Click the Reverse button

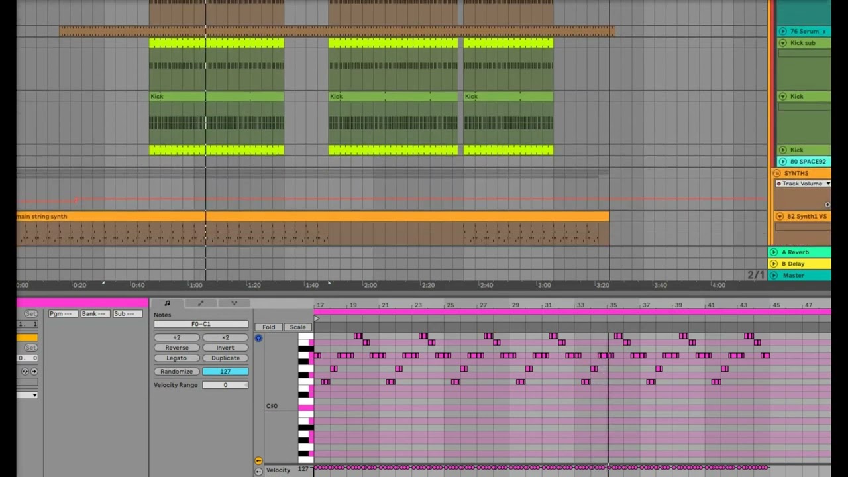[x=177, y=348]
